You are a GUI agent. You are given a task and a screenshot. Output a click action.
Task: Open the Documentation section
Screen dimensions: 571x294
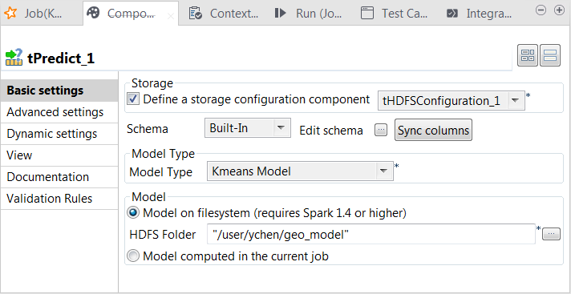pos(59,177)
